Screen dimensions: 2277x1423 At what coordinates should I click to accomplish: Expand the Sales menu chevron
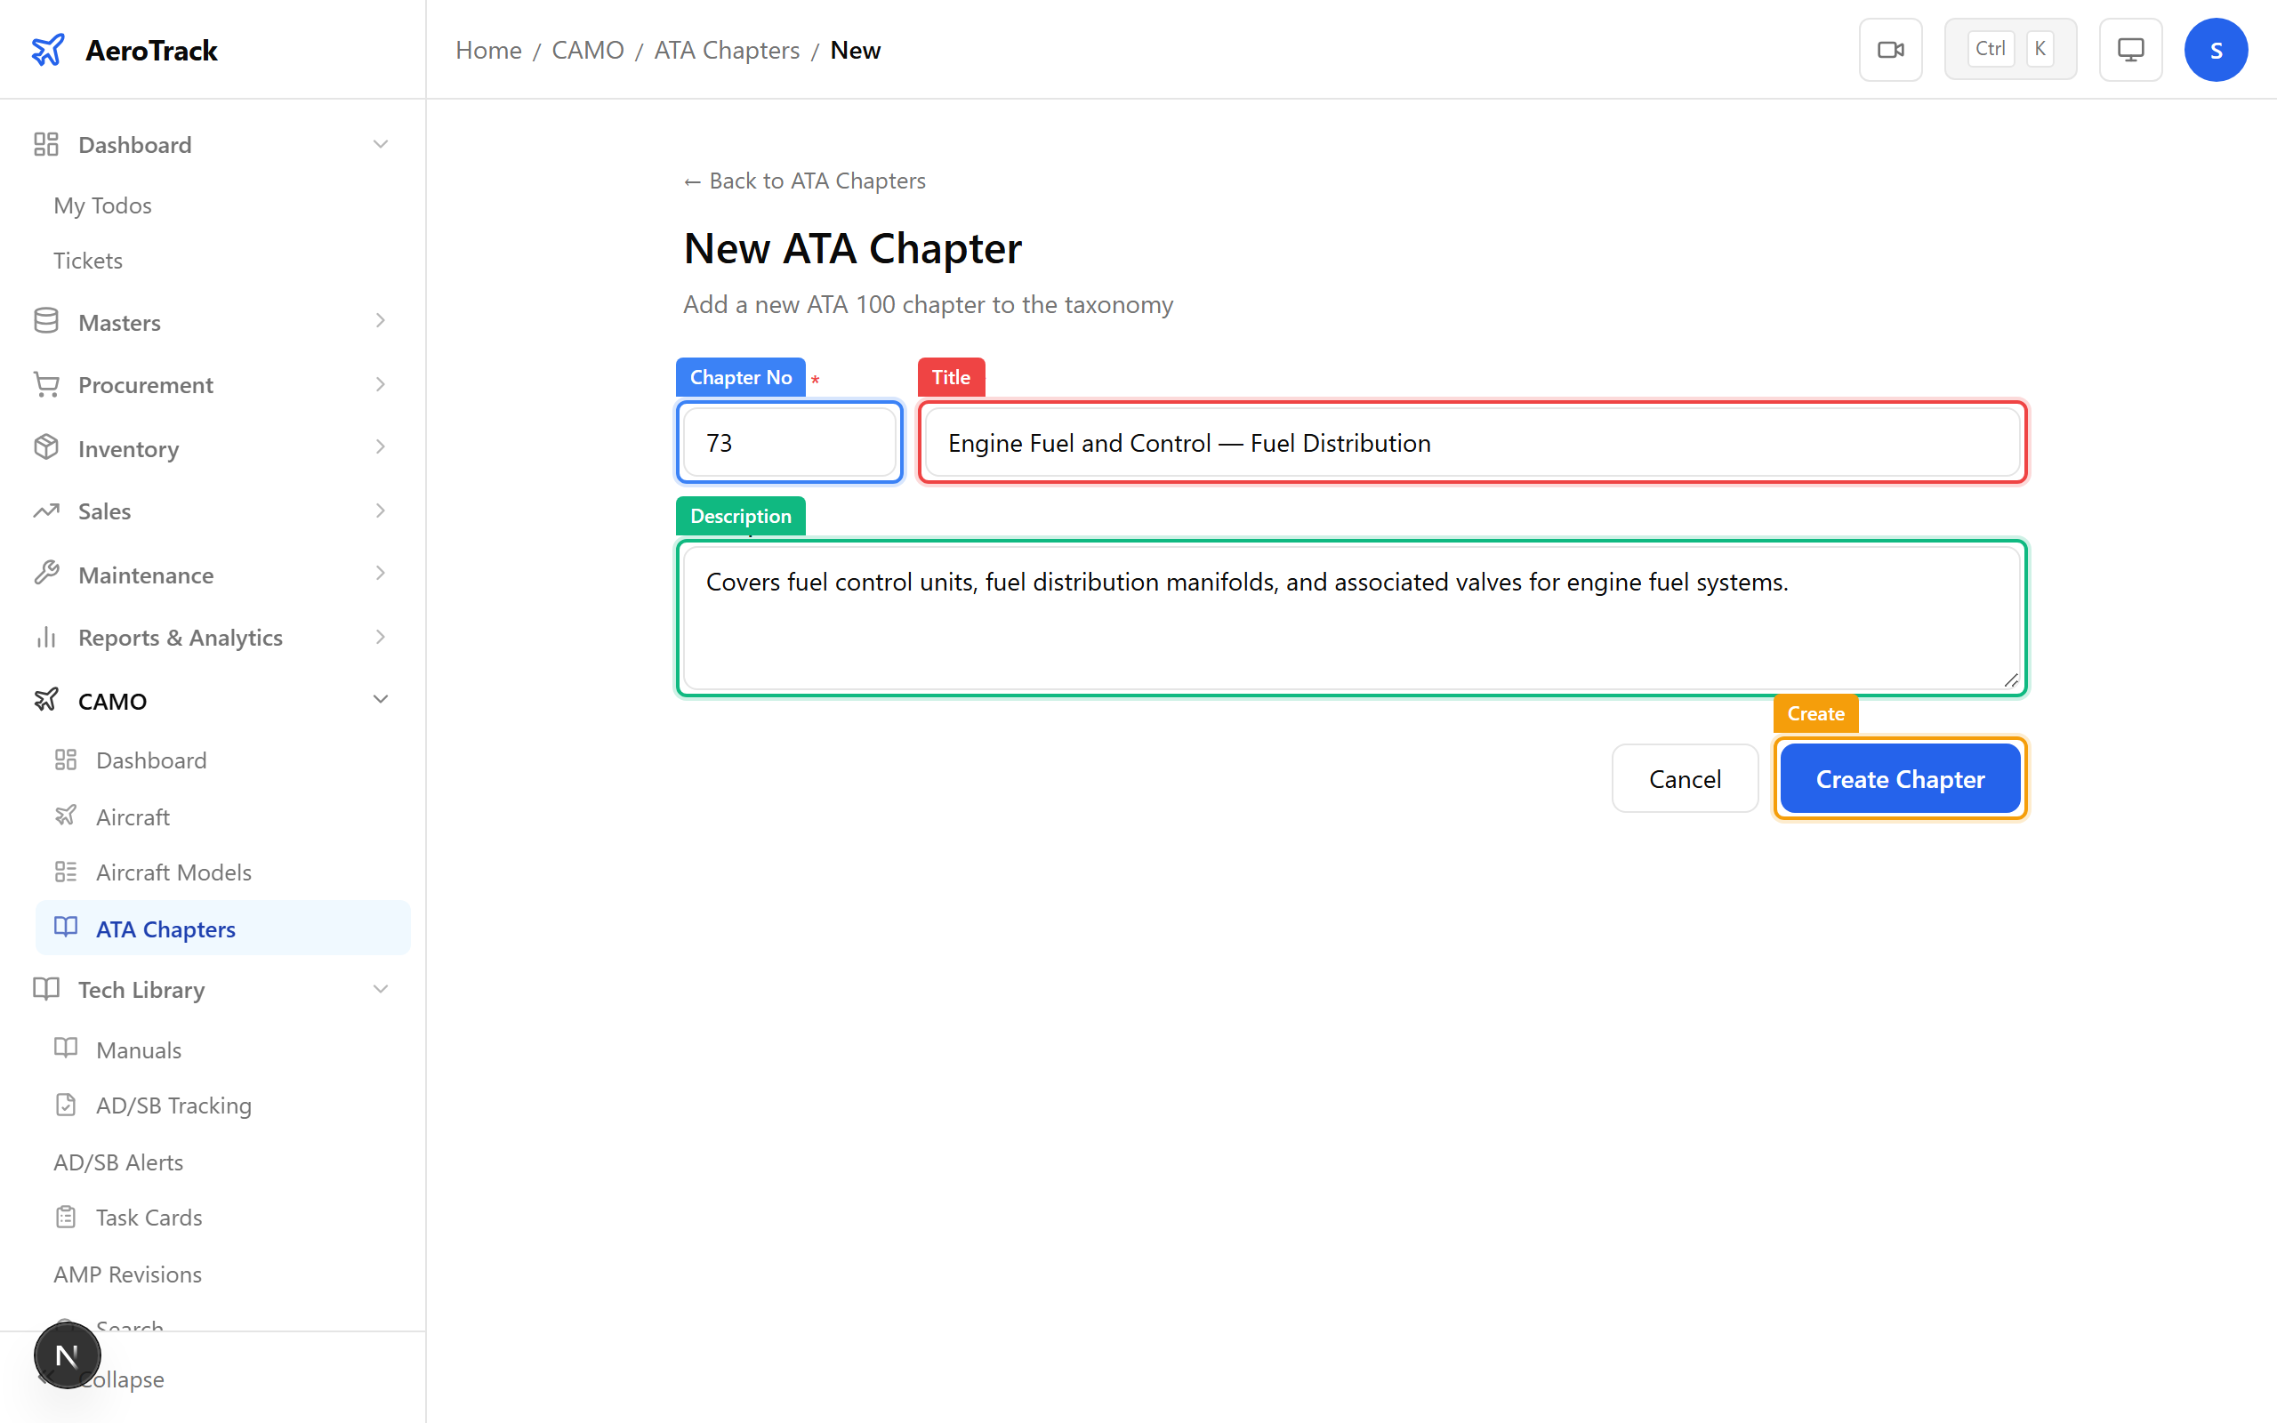point(380,511)
